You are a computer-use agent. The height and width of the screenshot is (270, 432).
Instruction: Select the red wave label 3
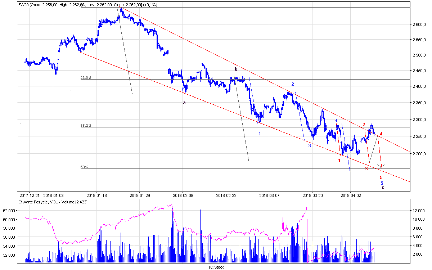click(x=366, y=168)
